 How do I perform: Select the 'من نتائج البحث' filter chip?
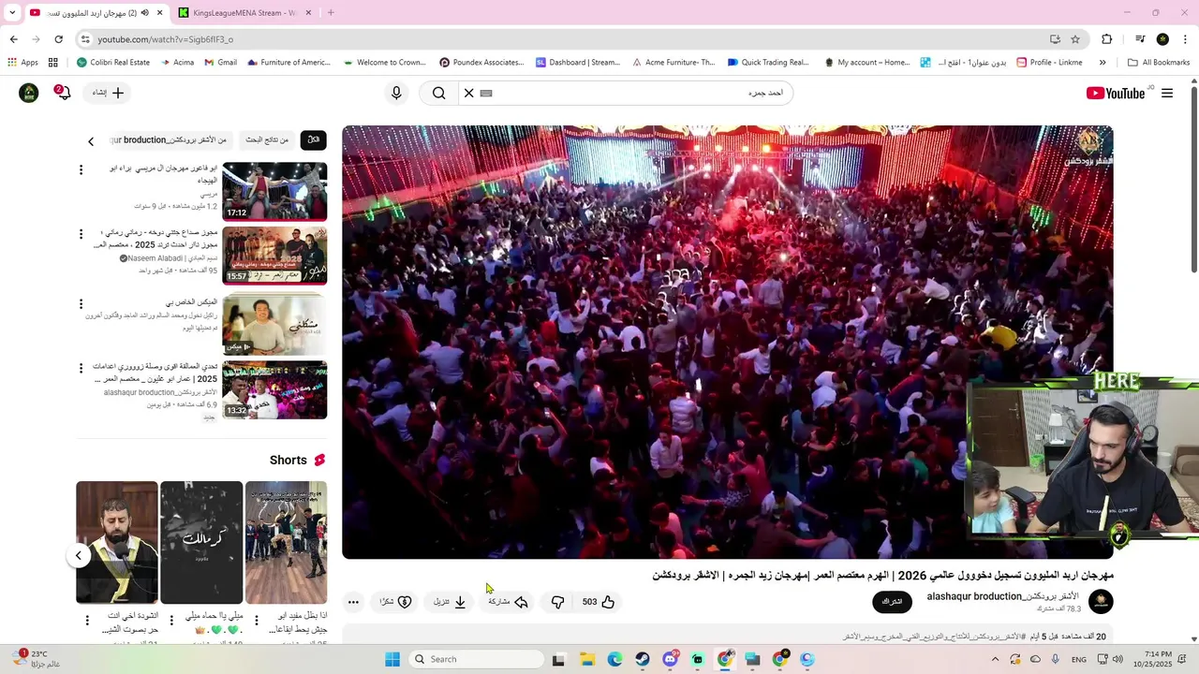[x=267, y=140]
